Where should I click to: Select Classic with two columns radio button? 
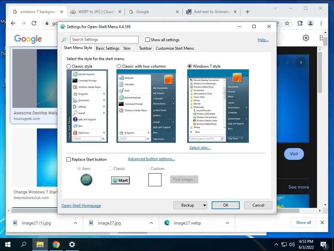pyautogui.click(x=119, y=66)
